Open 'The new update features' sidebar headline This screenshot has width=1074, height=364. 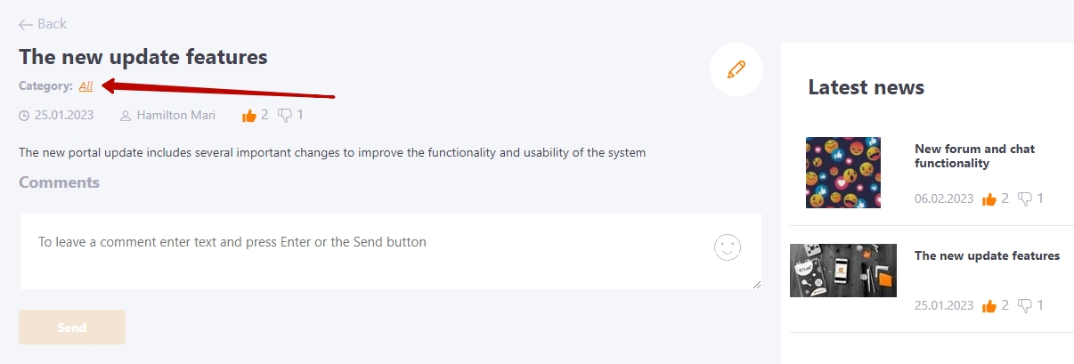pos(987,255)
